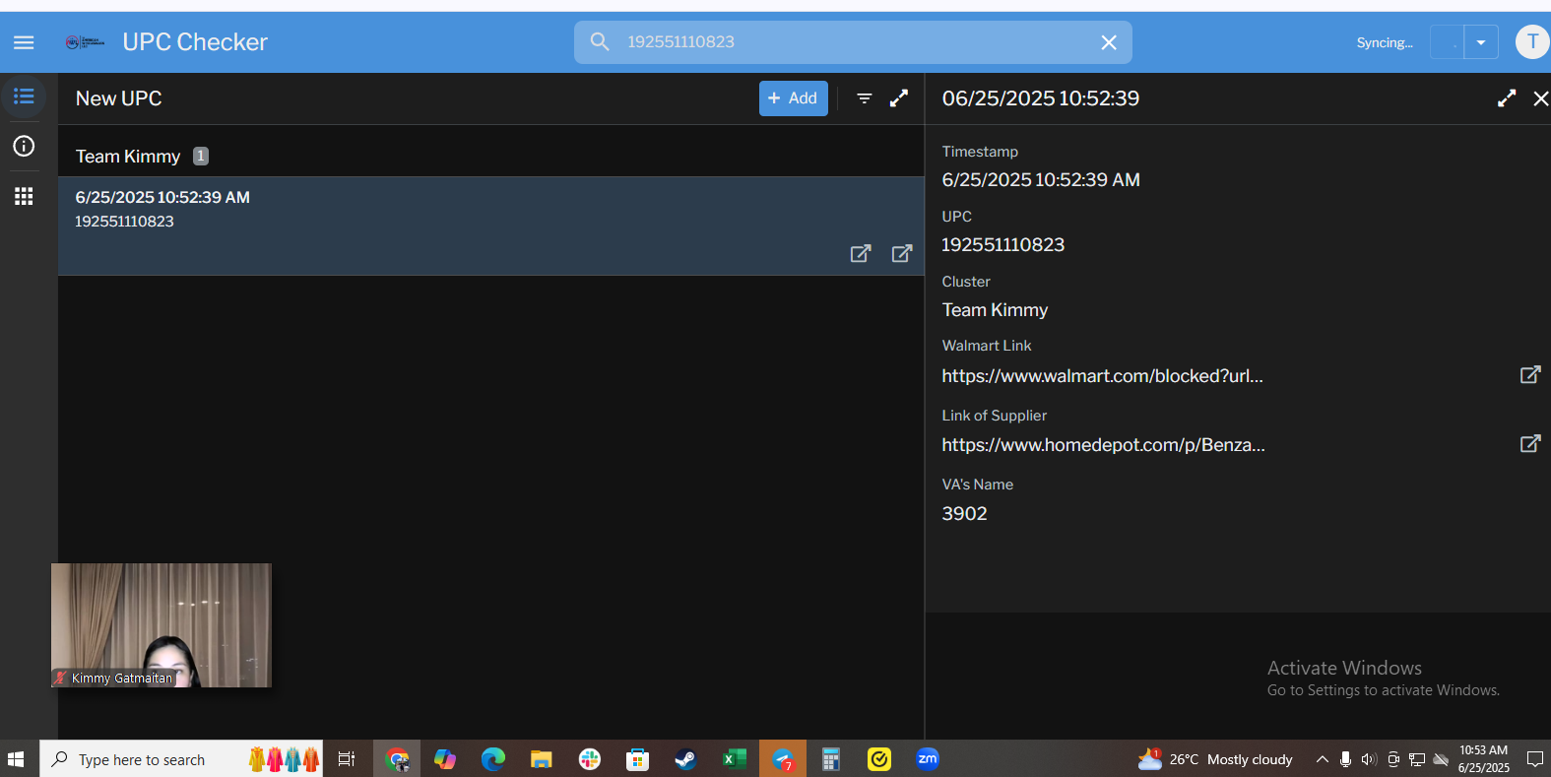
Task: Clear the UPC search text
Action: tap(1108, 42)
